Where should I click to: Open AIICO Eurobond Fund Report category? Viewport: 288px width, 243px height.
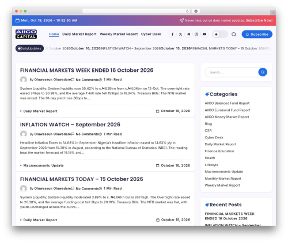click(x=228, y=110)
